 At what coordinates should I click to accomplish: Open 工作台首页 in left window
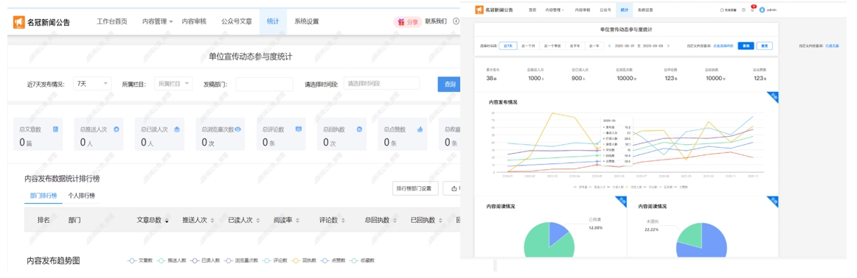(x=112, y=22)
